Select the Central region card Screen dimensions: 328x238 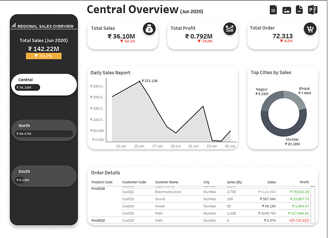click(44, 84)
